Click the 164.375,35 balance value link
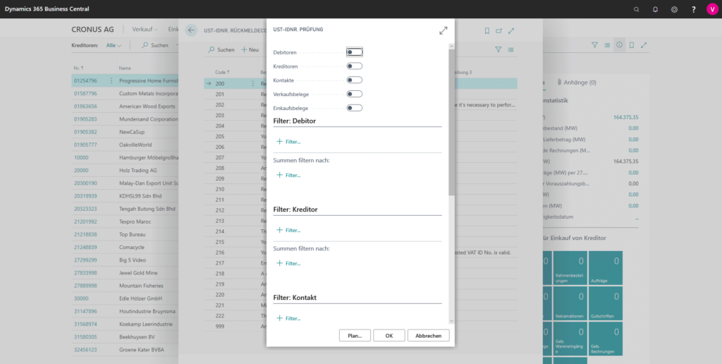Screen dimensions: 722x364 click(626, 117)
